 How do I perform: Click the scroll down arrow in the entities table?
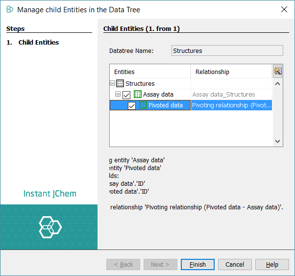point(278,141)
